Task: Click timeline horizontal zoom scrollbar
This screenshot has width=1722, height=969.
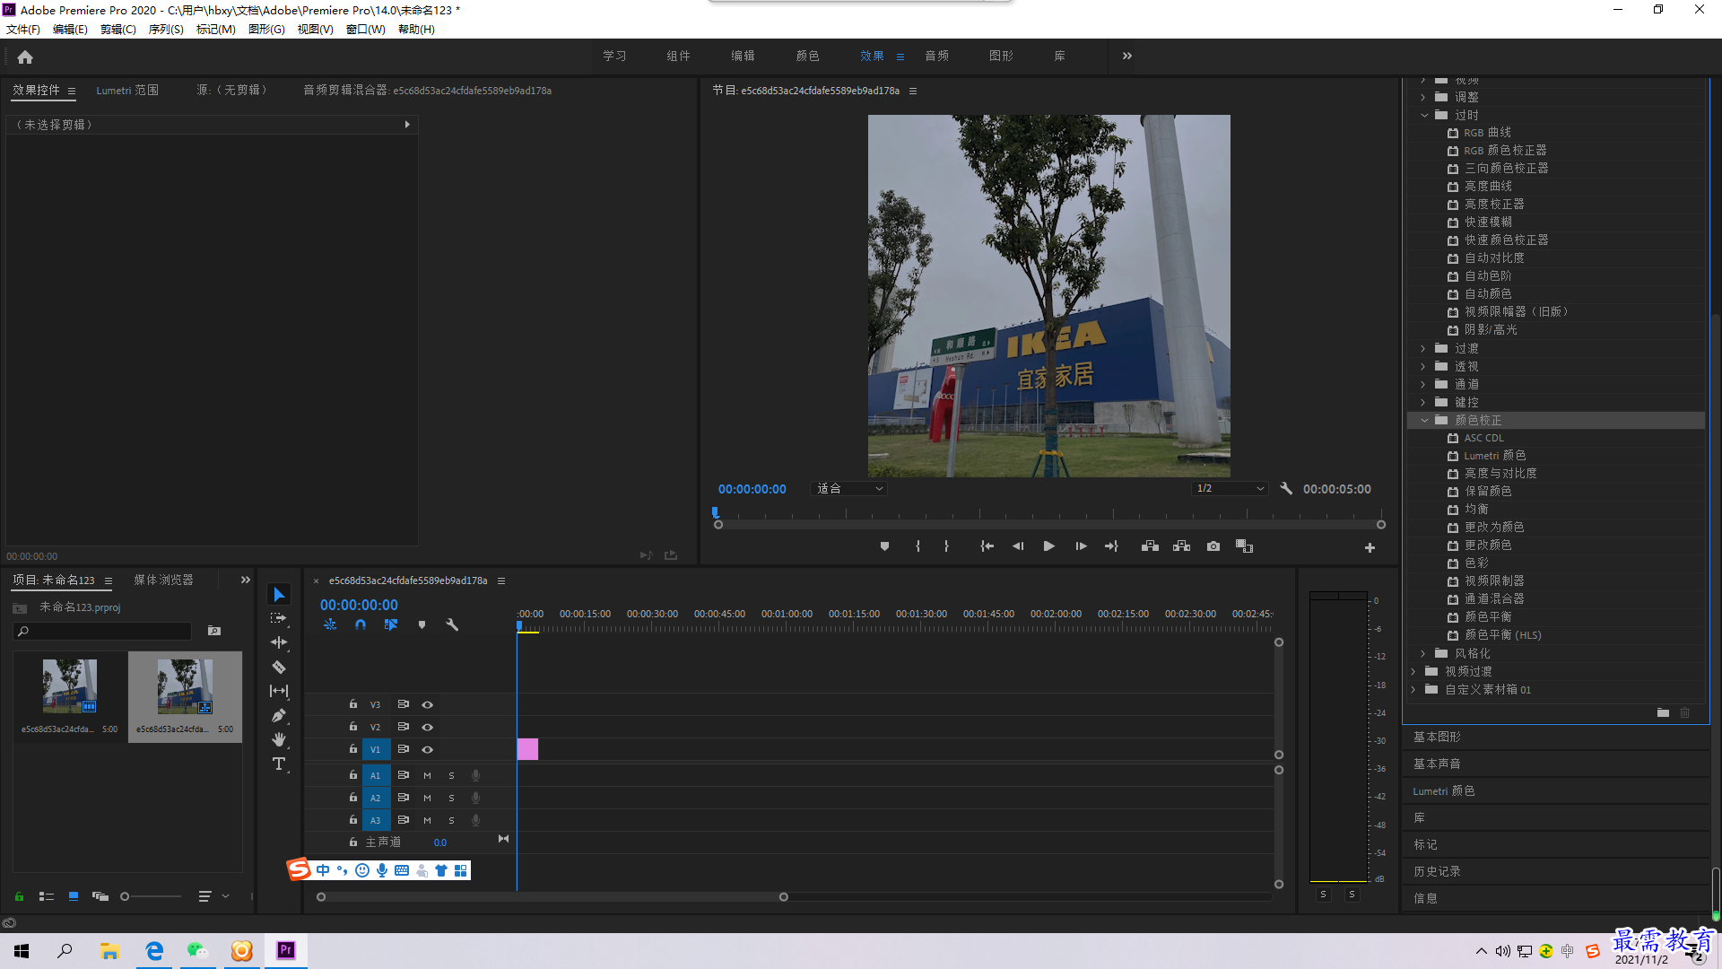Action: (x=552, y=897)
